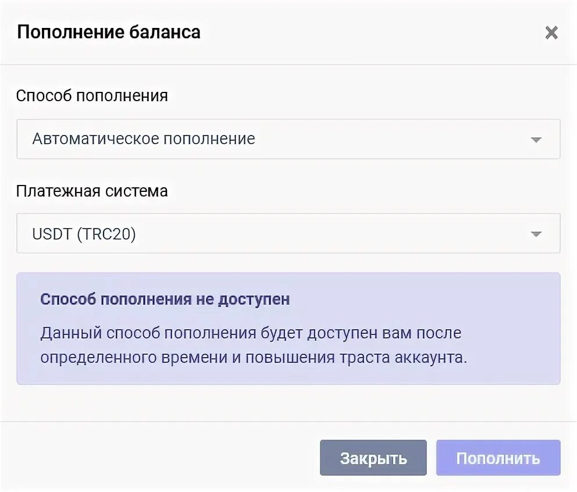Click the notice text starting with Данный способ
The image size is (577, 492).
click(254, 345)
